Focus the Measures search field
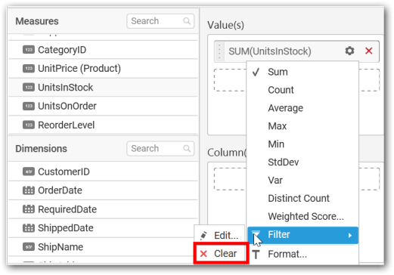 [x=160, y=21]
